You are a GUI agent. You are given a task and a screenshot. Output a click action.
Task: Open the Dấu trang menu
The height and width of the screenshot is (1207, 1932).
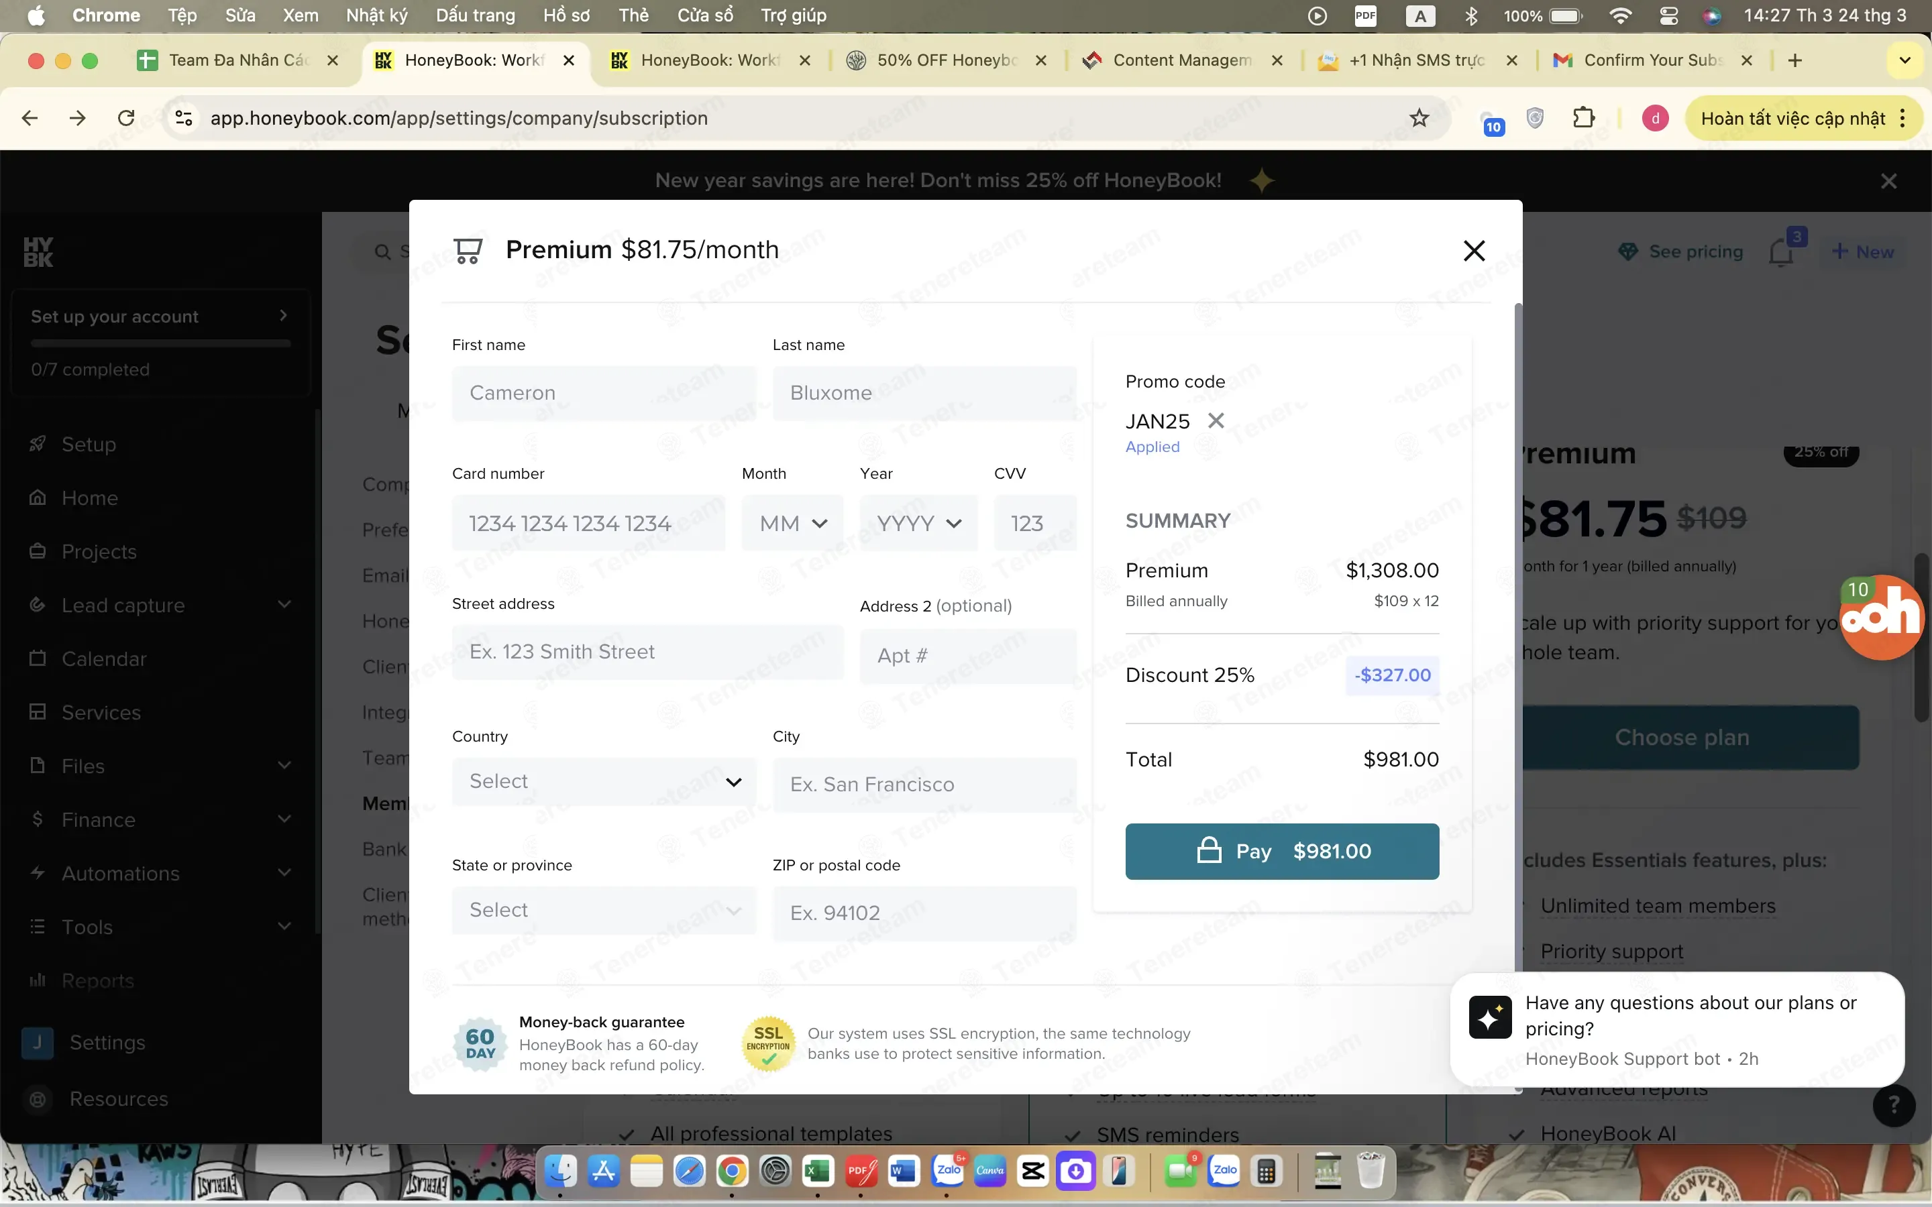pyautogui.click(x=475, y=15)
